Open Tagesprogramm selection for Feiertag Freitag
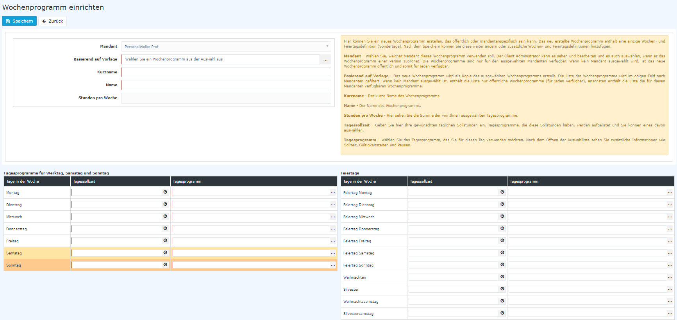 click(670, 241)
